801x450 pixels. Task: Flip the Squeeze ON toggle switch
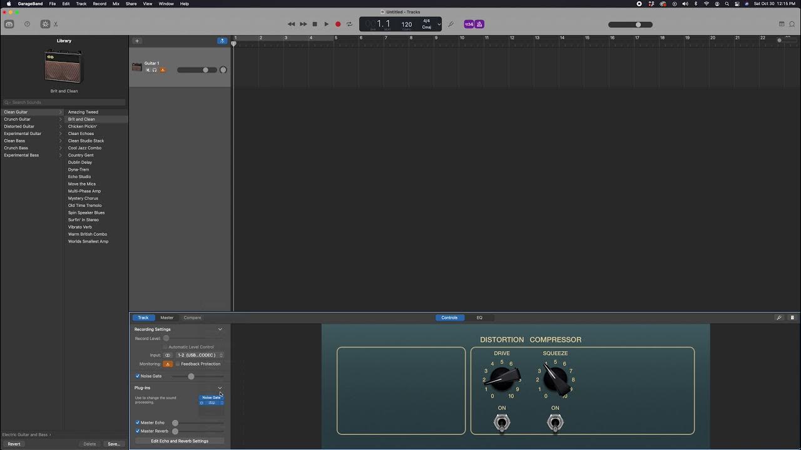555,423
